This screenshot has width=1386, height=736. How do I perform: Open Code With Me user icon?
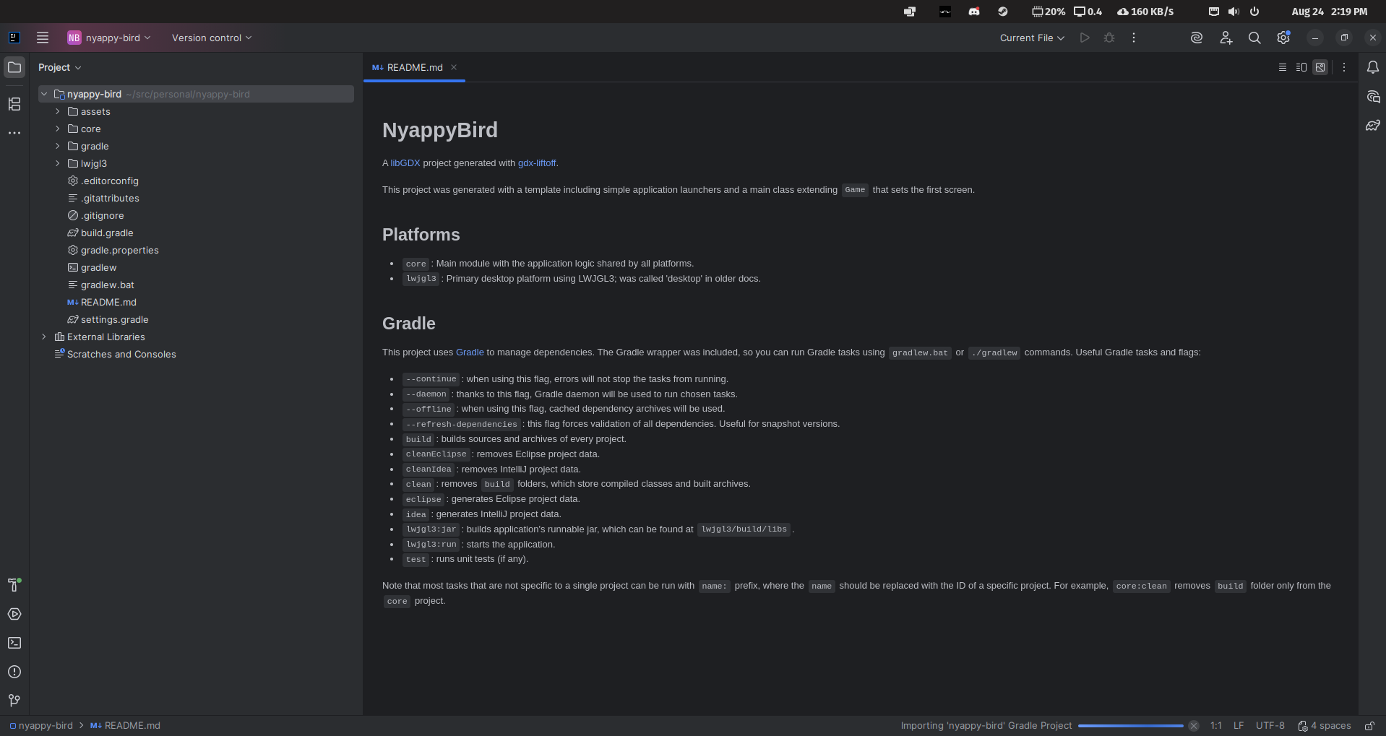click(1226, 38)
